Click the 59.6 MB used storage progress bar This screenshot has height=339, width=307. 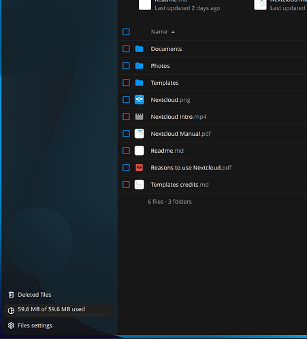coord(63,315)
